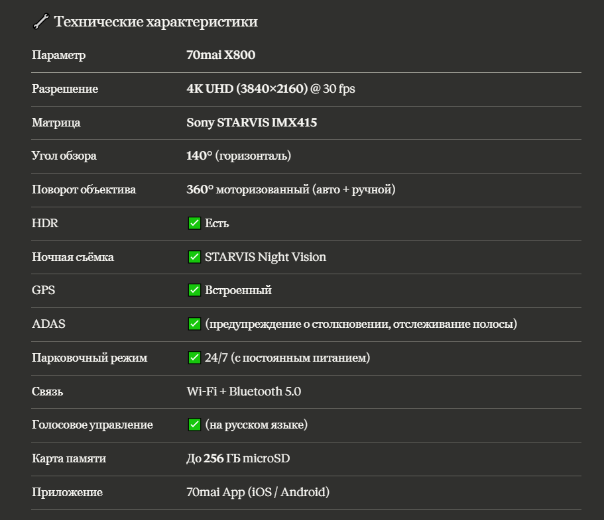This screenshot has height=520, width=604.
Task: Click the green checkmark beside Встроенный
Action: [194, 290]
